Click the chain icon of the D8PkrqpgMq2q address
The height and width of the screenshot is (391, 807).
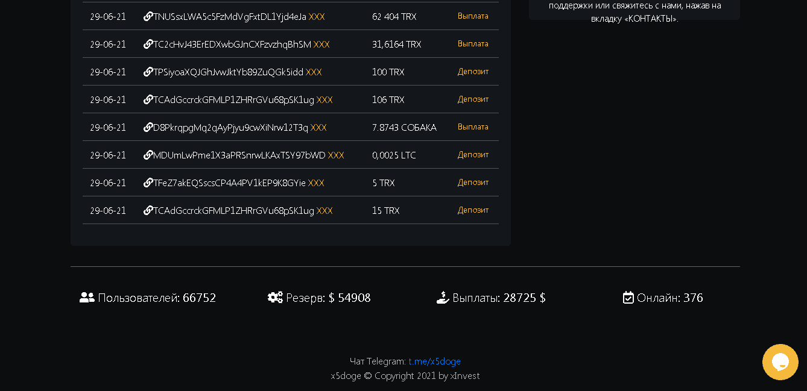[x=148, y=128]
